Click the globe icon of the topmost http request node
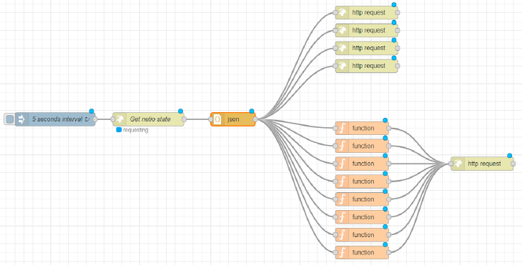522x265 pixels. click(x=342, y=13)
